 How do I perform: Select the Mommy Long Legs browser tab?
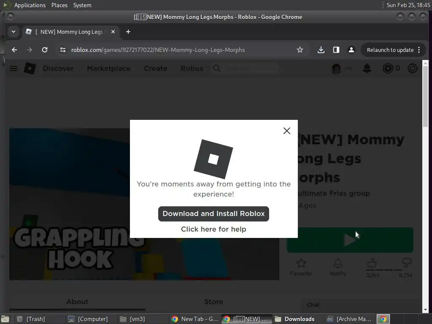tap(70, 32)
